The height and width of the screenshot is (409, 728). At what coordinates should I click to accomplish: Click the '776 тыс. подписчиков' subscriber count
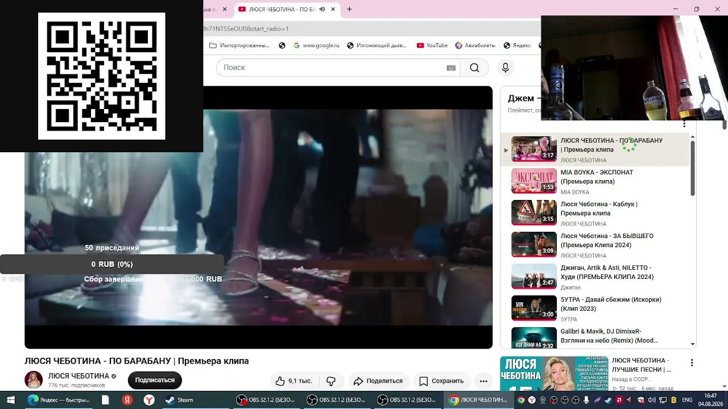click(x=77, y=385)
